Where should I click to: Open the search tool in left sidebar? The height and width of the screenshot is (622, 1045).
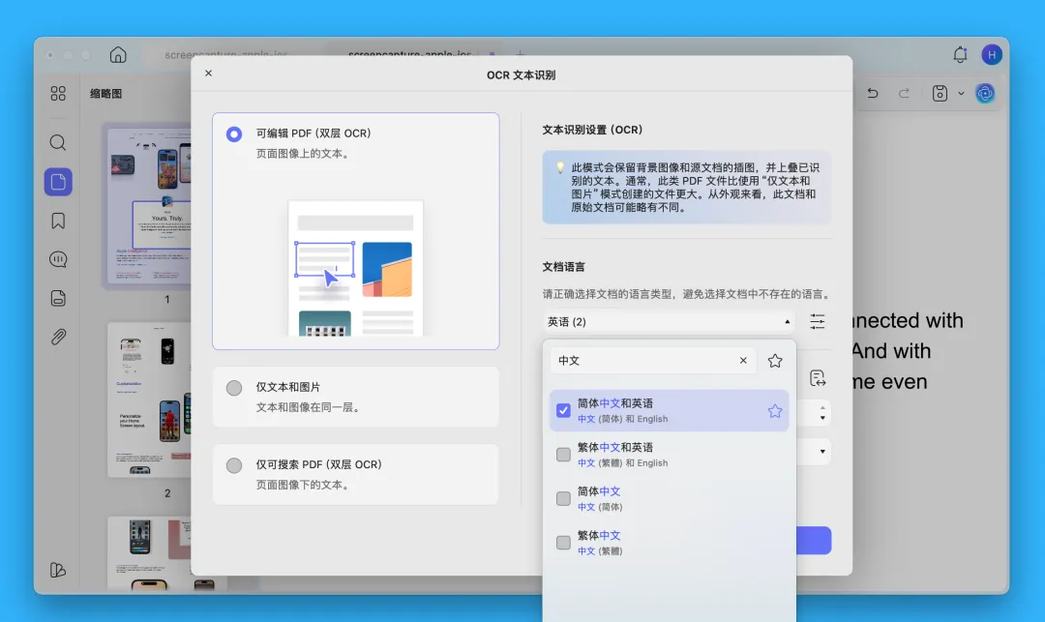[58, 142]
